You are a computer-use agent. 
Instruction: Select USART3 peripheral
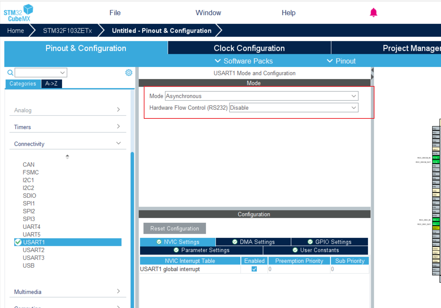point(33,258)
